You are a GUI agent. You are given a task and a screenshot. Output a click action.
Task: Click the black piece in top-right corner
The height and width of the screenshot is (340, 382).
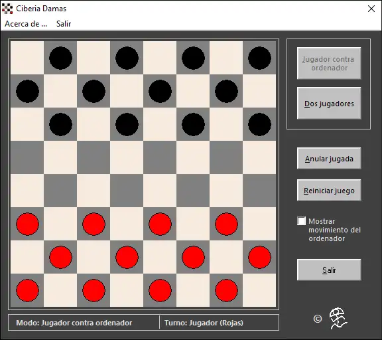coord(259,58)
